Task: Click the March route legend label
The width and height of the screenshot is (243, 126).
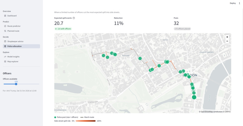Action: (x=89, y=117)
